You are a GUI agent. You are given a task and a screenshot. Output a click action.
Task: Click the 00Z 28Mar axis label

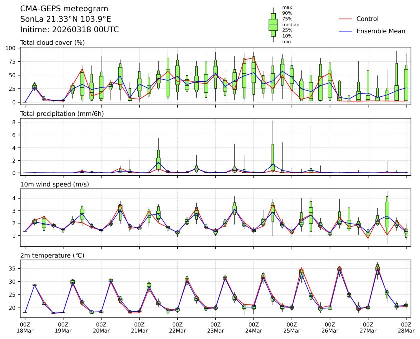pos(405,327)
